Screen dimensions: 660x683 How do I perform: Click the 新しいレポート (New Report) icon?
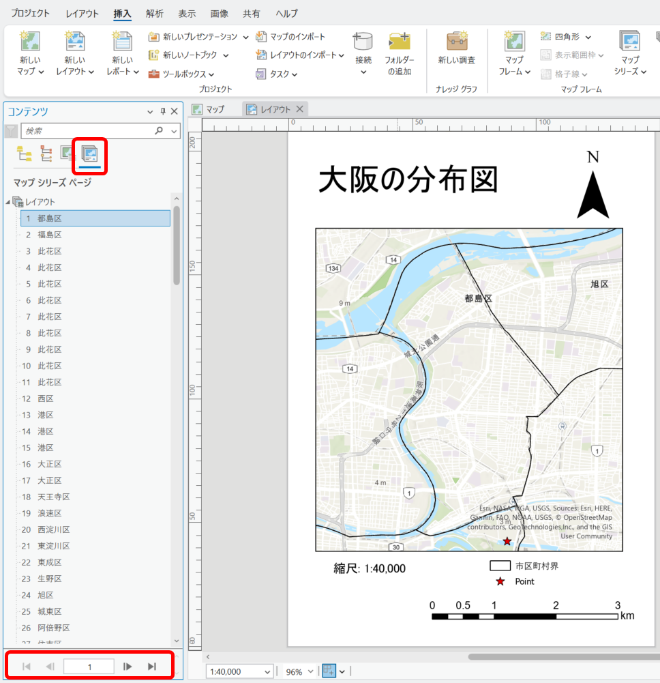point(123,42)
